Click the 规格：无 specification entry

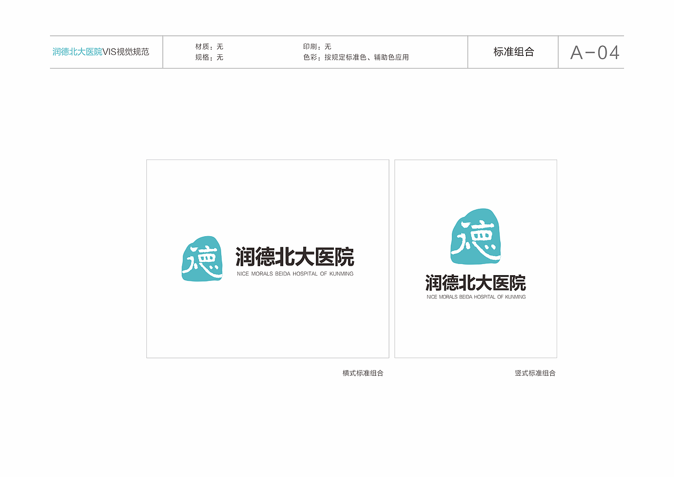pyautogui.click(x=210, y=58)
